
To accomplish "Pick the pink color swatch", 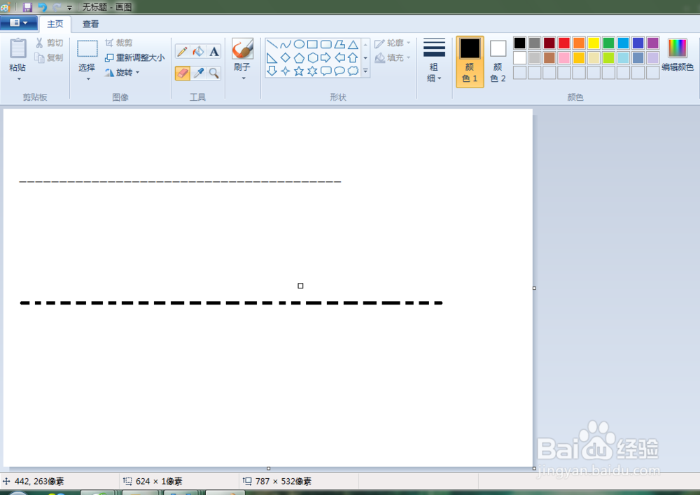I will (563, 57).
